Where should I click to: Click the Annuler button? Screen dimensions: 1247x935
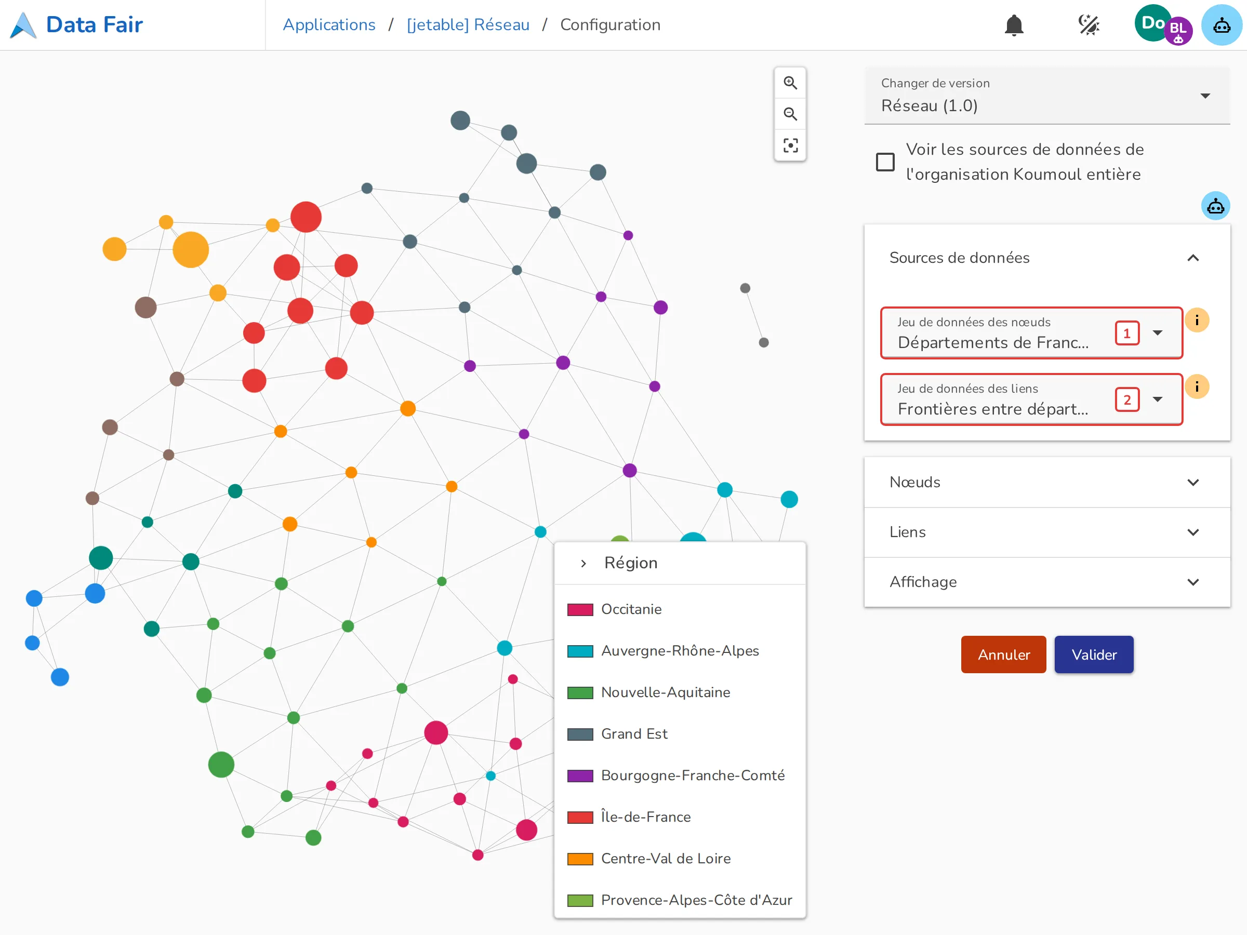click(1003, 654)
